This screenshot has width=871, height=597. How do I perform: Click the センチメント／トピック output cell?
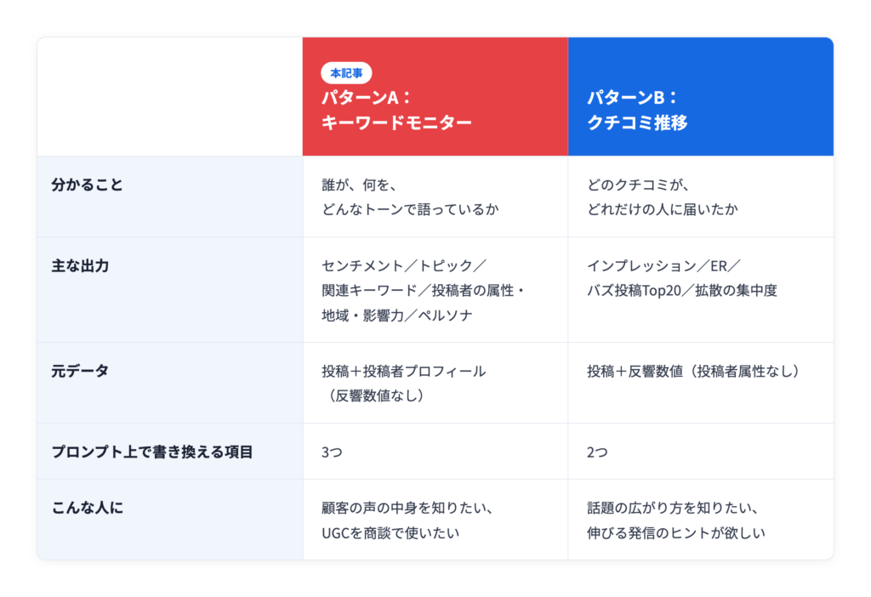point(435,290)
